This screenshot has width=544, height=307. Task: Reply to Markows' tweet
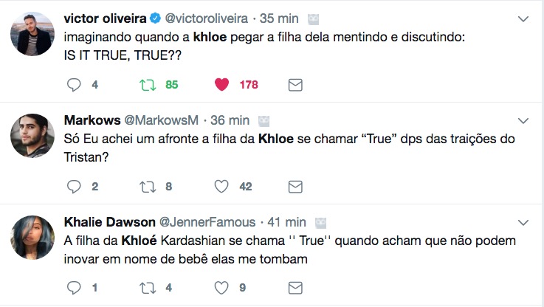pyautogui.click(x=74, y=187)
